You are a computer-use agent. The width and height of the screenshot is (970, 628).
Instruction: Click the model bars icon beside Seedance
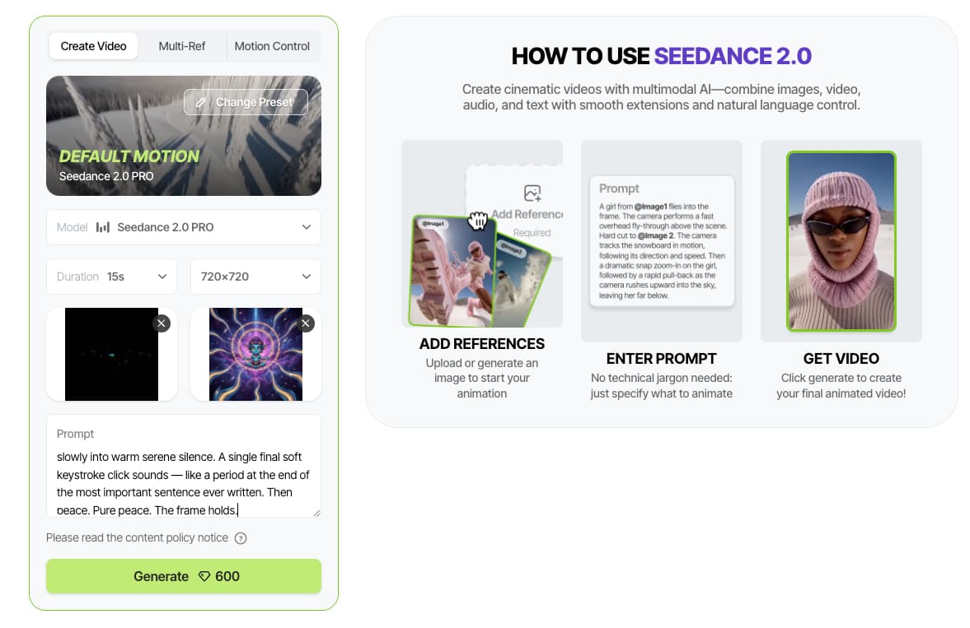103,227
